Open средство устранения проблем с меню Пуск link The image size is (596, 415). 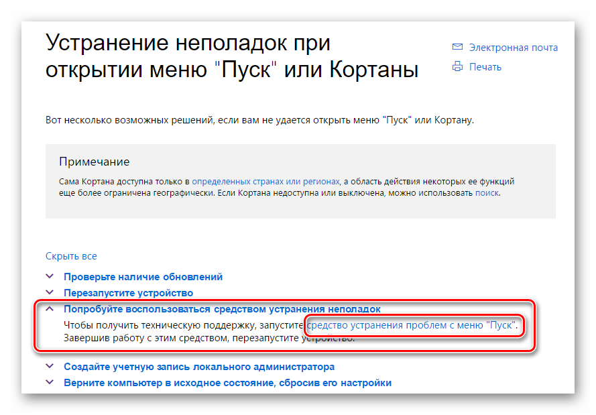click(x=411, y=326)
